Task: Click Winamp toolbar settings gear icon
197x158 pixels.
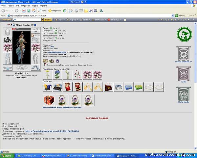Action: click(193, 20)
